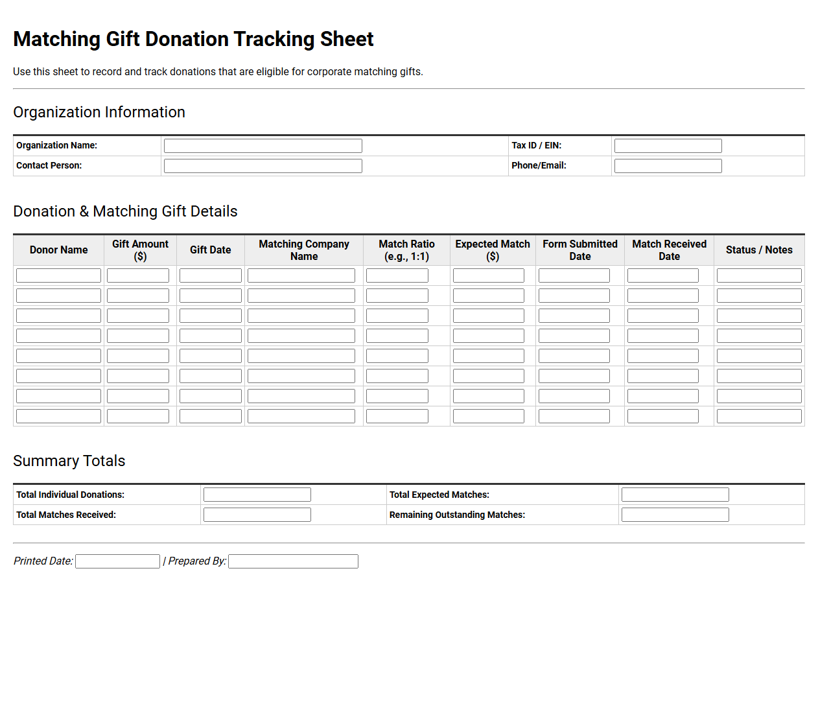Select the first row Gift Amount field
Viewport: 818px width, 726px height.
click(138, 275)
